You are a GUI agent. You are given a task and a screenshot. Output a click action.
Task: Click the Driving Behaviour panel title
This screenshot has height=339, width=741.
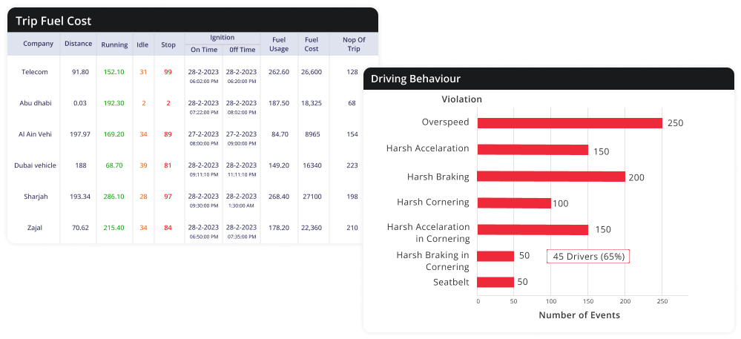(x=415, y=79)
